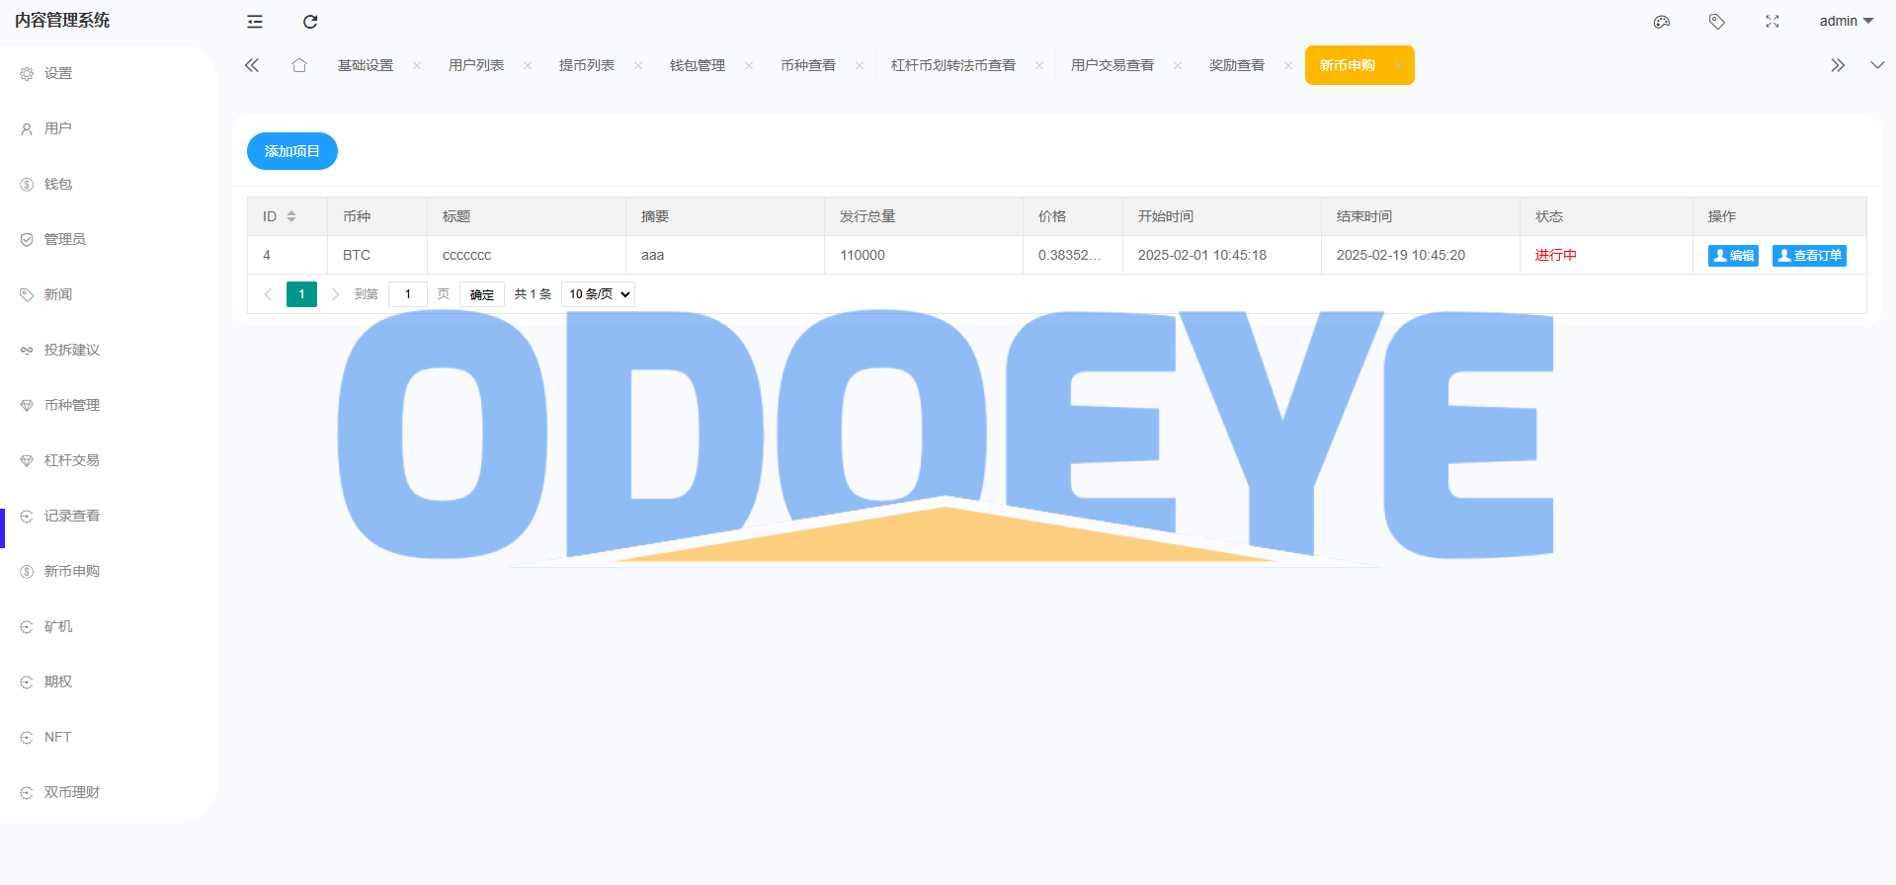The image size is (1896, 885).
Task: Open the theme palette icon
Action: pos(1662,22)
